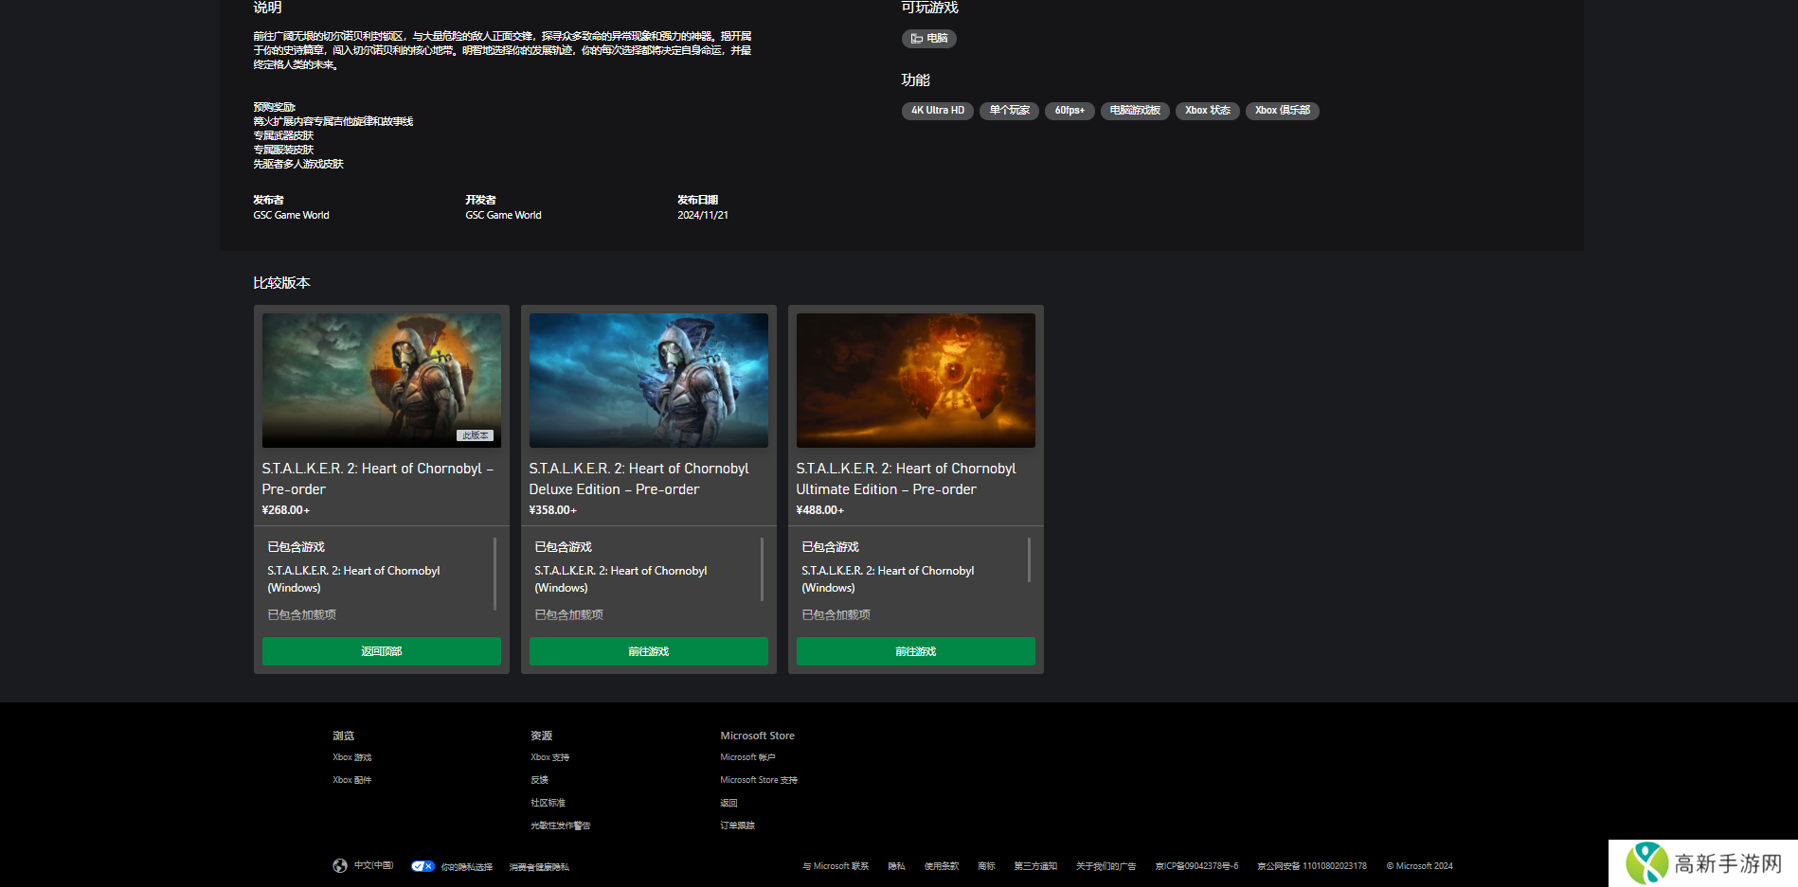Click the privacy choices toggle icon
This screenshot has width=1798, height=887.
tap(423, 866)
